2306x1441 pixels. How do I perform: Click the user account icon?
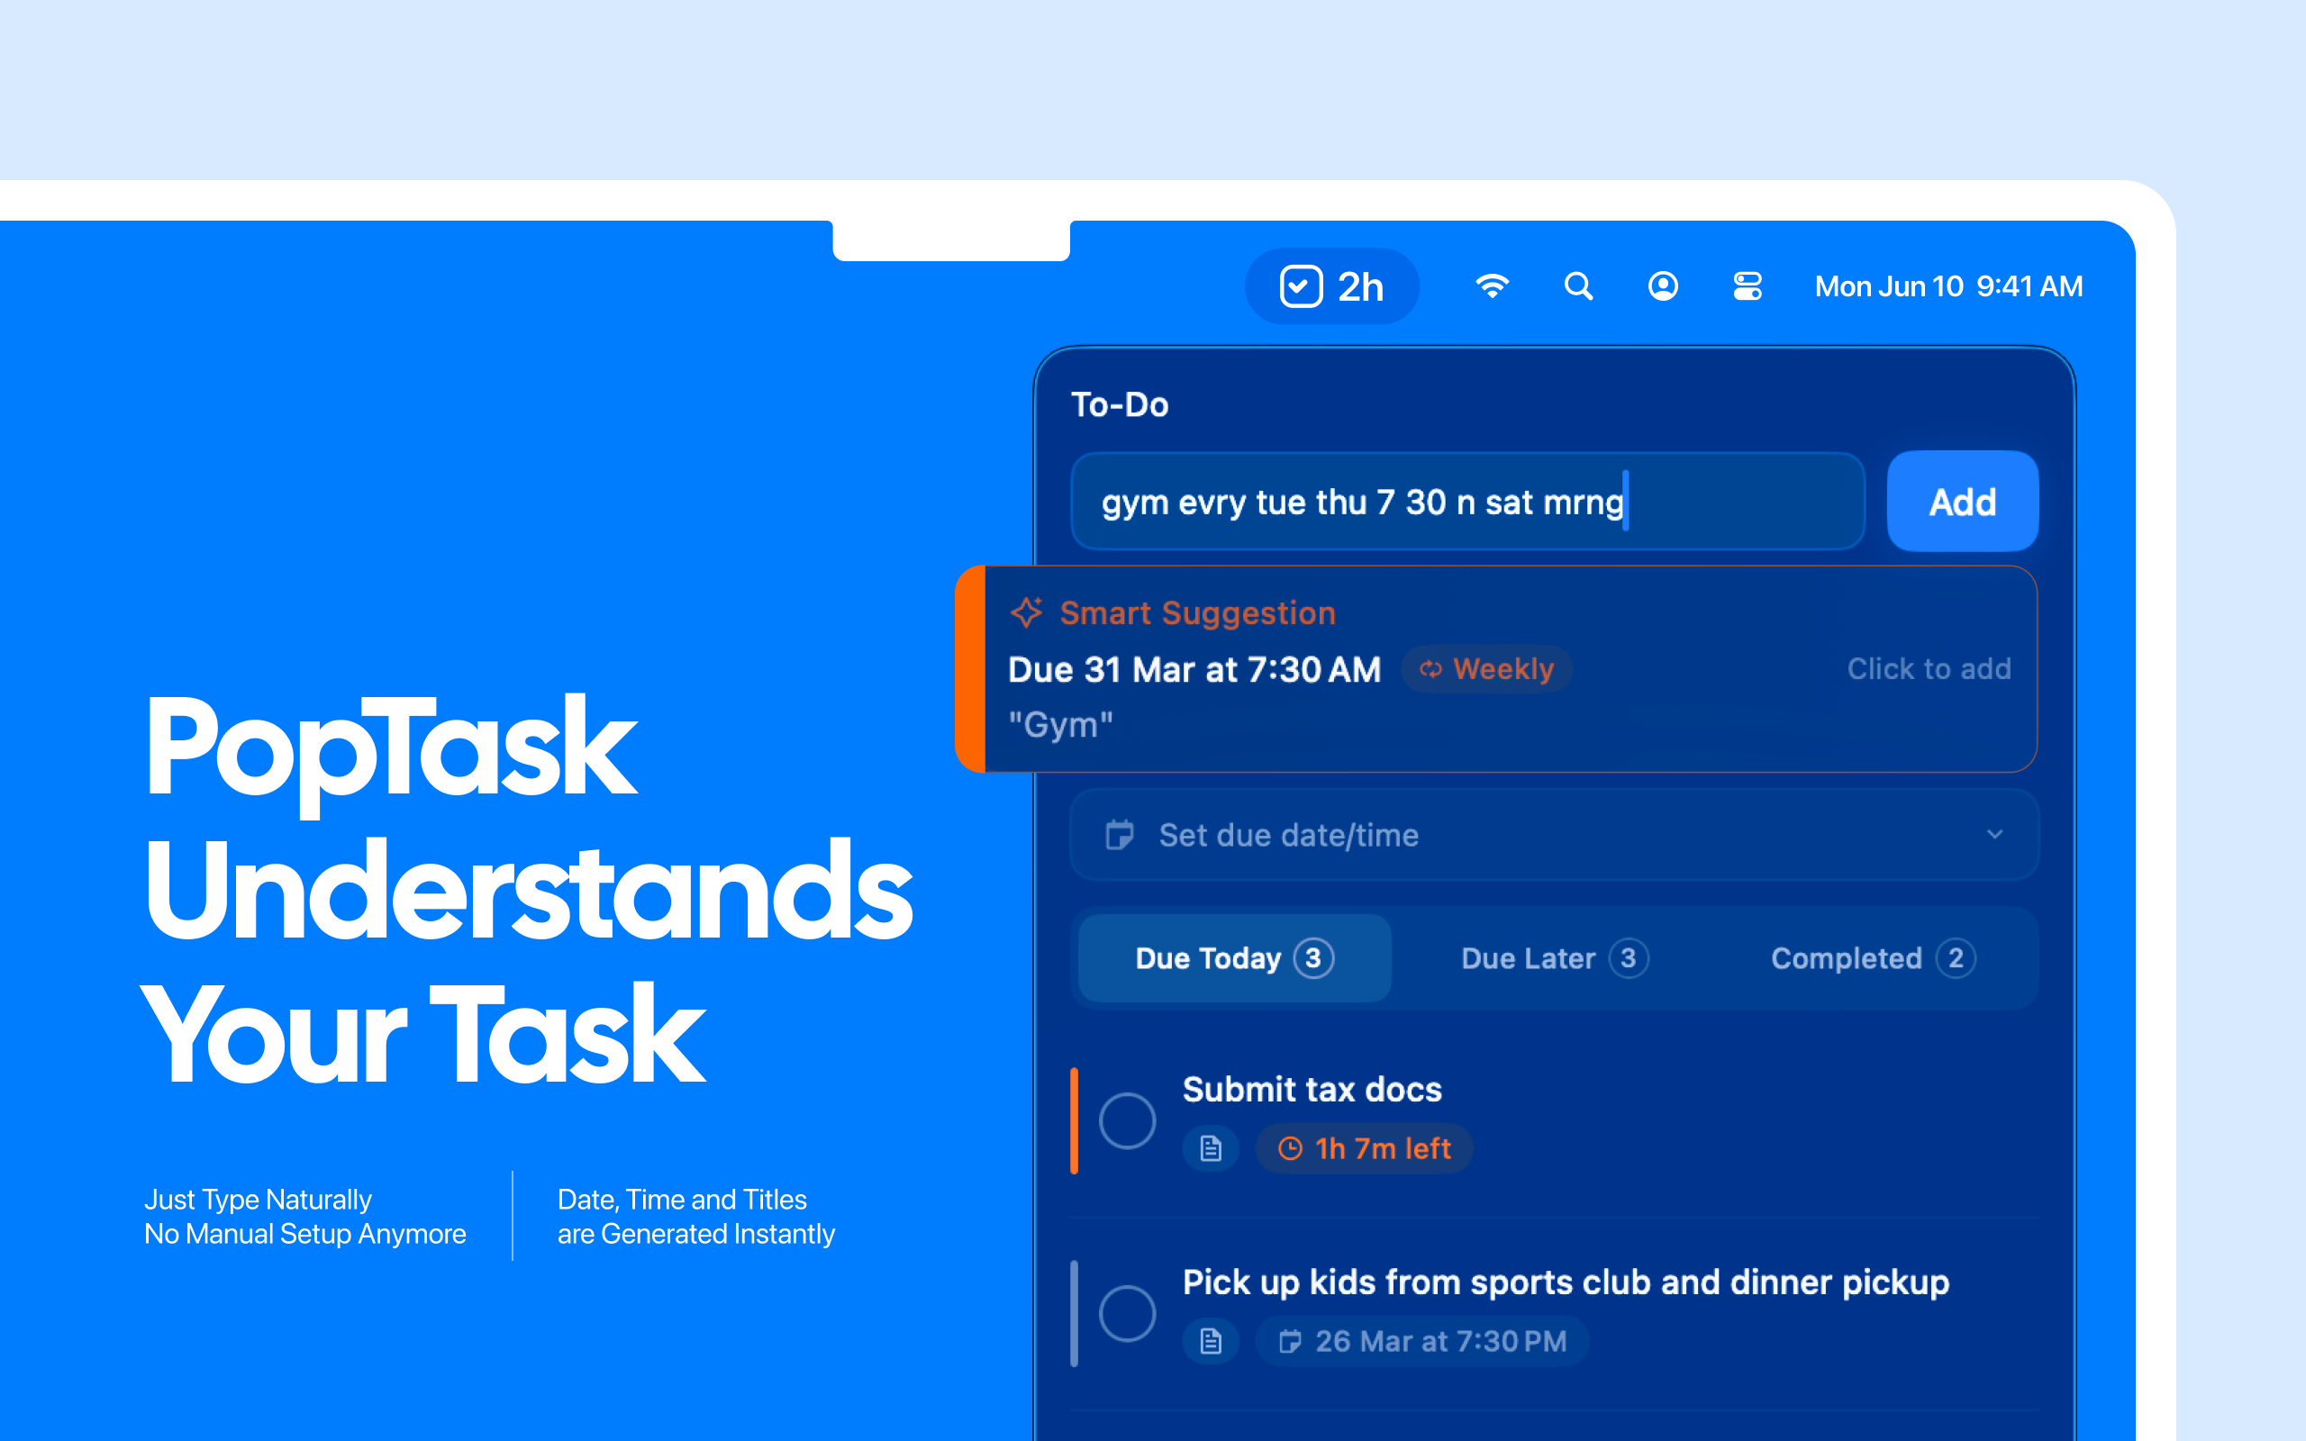pyautogui.click(x=1662, y=285)
